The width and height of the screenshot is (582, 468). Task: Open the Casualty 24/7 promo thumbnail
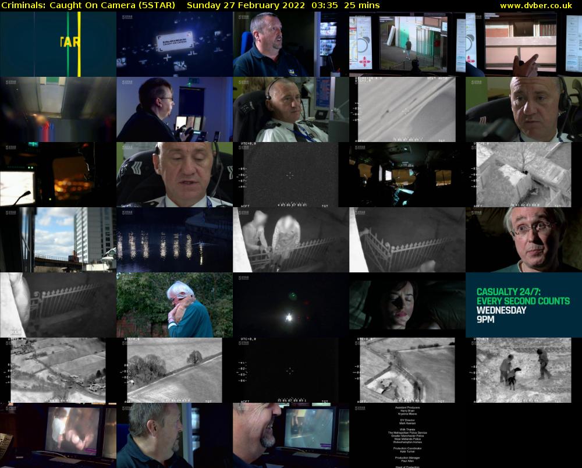[x=523, y=305]
